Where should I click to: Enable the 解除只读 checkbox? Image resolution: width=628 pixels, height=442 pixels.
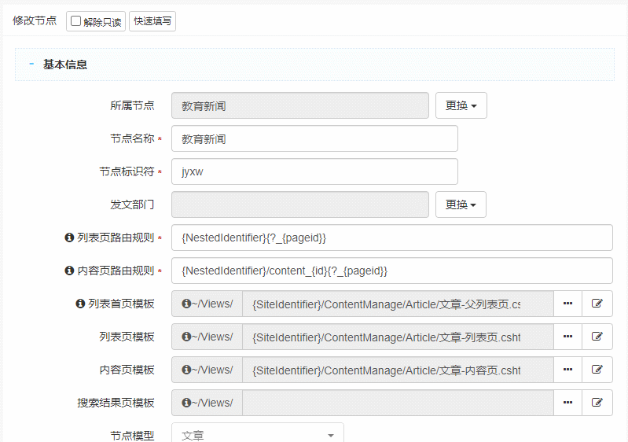point(76,21)
